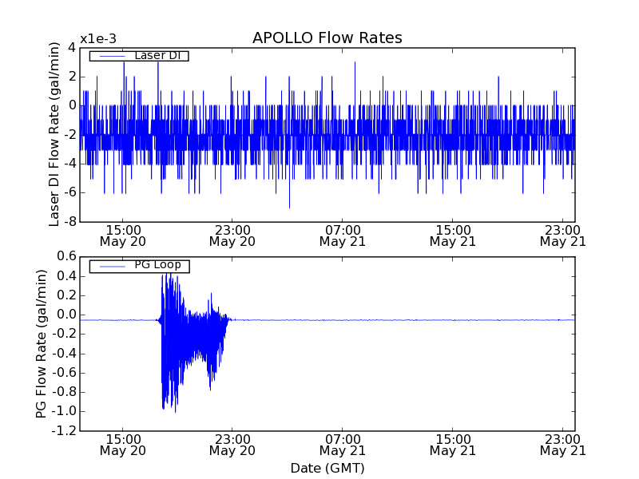Select the PG Loop legend label
639x479 pixels.
click(x=157, y=265)
